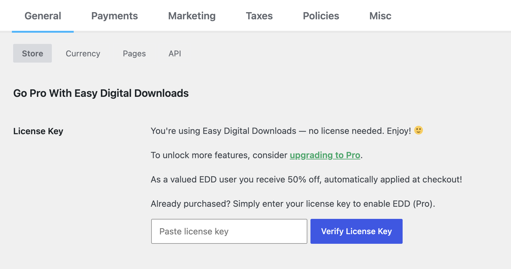
Task: Open the Misc tab
Action: pos(380,16)
